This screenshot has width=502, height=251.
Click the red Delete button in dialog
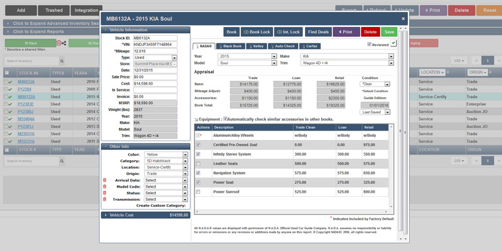click(370, 32)
